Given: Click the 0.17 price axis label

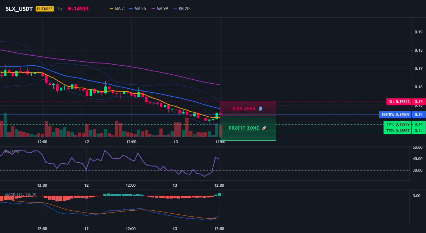Looking at the screenshot, I should tap(419, 69).
